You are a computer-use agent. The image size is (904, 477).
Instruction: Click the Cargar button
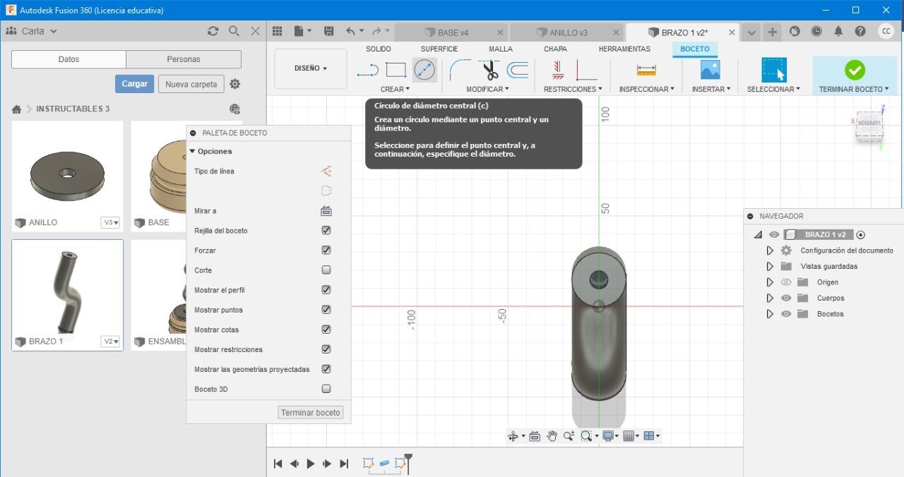[x=134, y=84]
